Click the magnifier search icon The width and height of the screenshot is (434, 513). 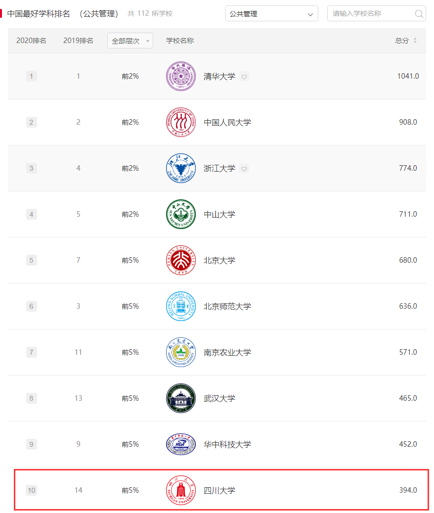pos(418,13)
